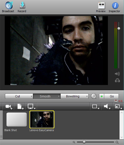Add a new media file shot
Screen dimensions: 124x145
click(x=20, y=107)
